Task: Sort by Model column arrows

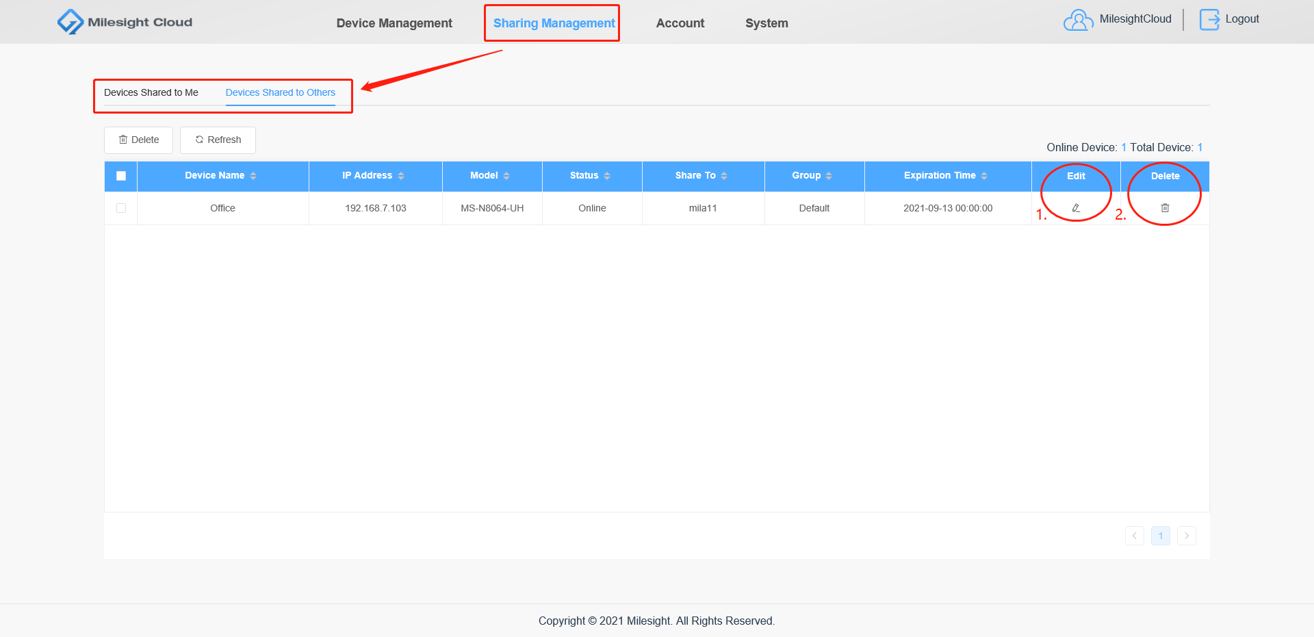Action: click(506, 176)
